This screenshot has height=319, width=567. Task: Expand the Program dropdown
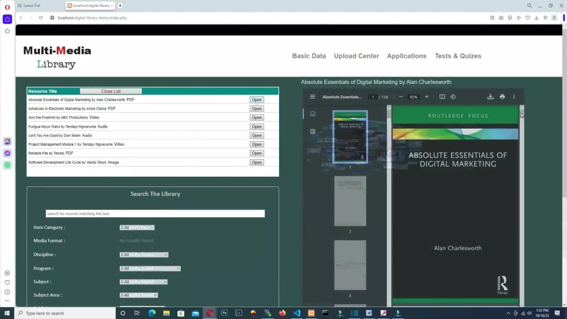pyautogui.click(x=150, y=269)
